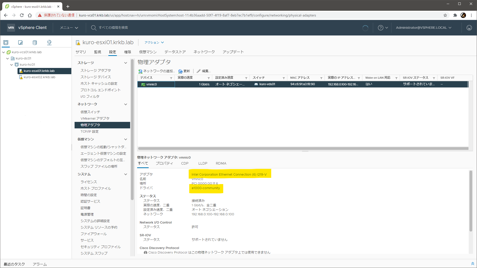
Task: Click the Cisco Discovery Protocol info icon
Action: (145, 253)
